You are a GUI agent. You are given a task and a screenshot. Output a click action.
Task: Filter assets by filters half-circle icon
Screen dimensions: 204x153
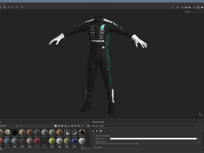click(x=65, y=126)
